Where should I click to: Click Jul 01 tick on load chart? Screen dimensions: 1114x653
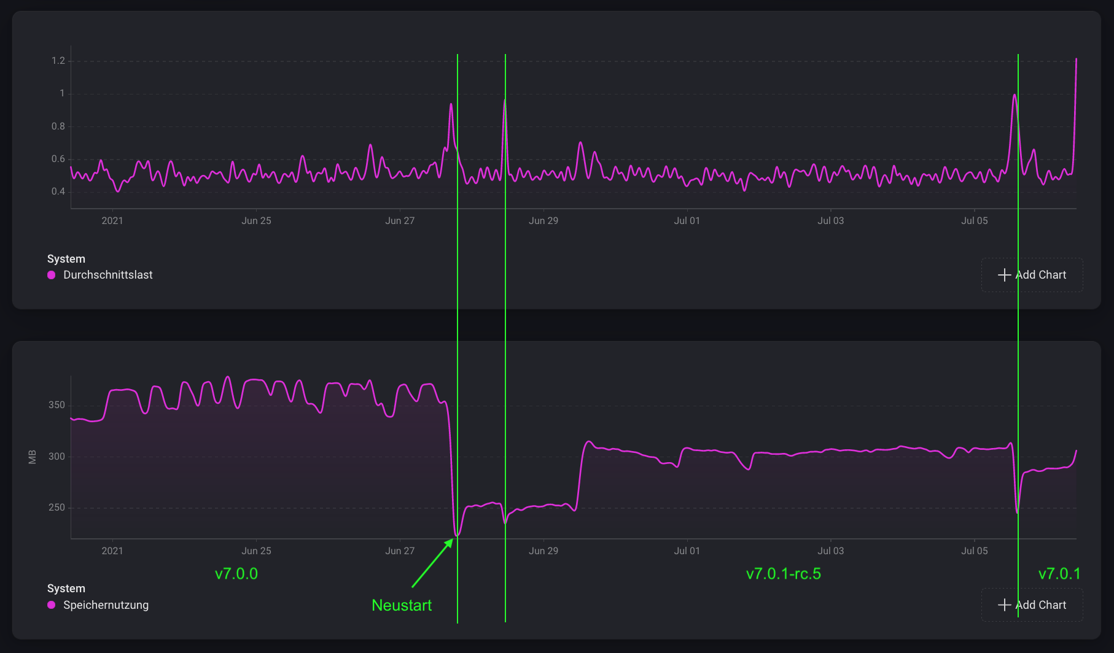[687, 221]
